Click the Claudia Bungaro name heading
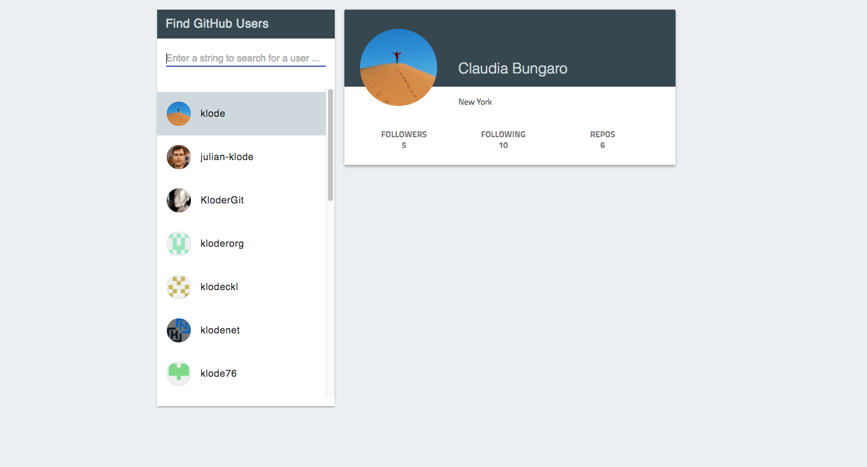The height and width of the screenshot is (467, 867). 512,69
